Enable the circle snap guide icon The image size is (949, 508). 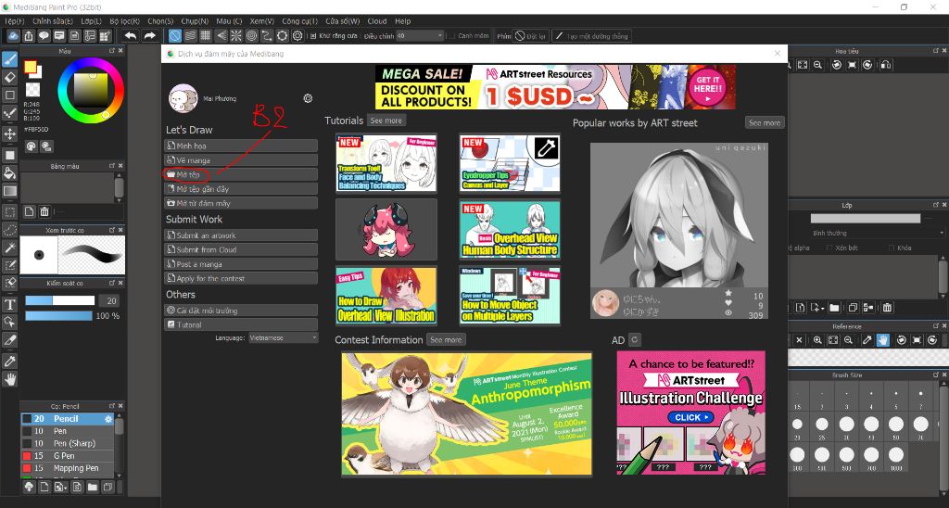[251, 36]
